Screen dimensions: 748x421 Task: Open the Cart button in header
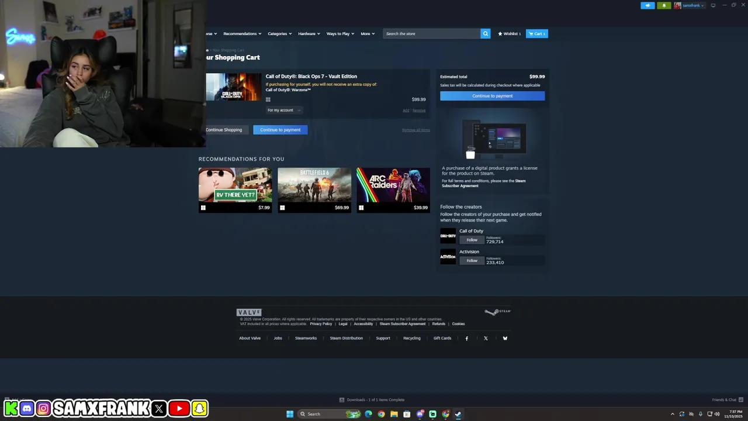click(536, 33)
